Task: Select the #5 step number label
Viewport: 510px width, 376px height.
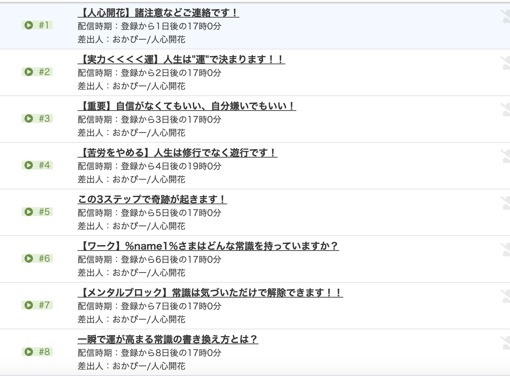Action: click(x=44, y=212)
